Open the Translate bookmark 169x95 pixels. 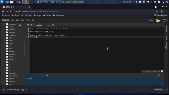[58, 15]
